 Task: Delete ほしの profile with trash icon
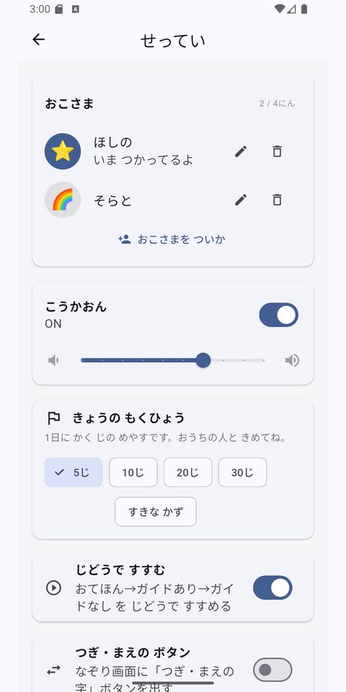tap(277, 151)
